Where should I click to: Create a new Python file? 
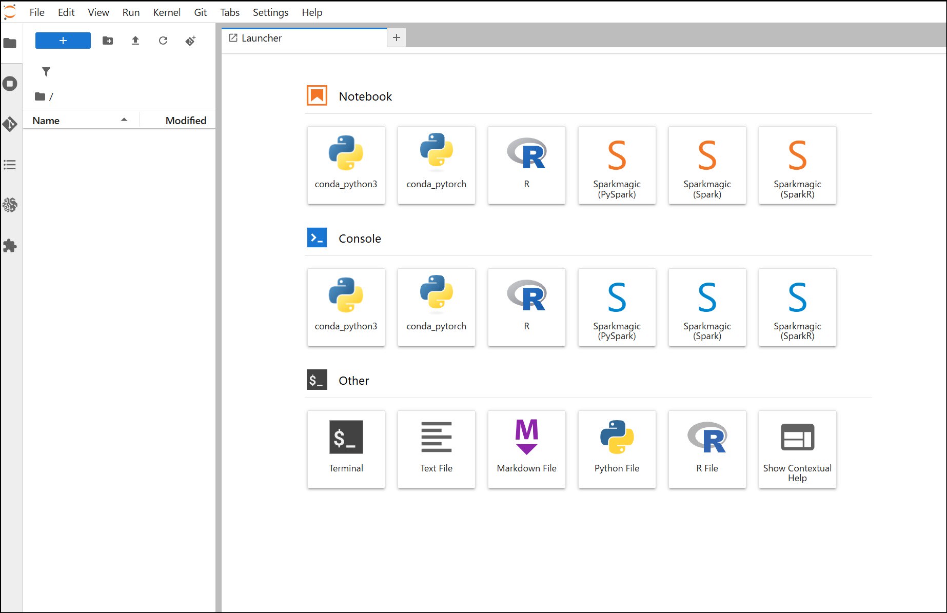click(617, 449)
